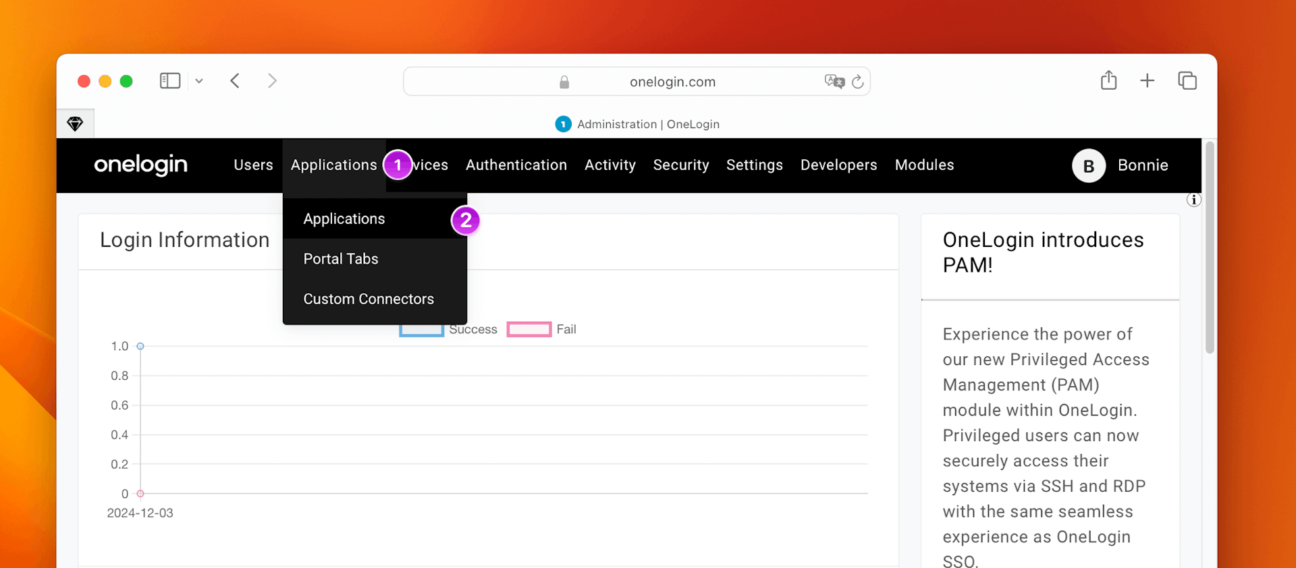Image resolution: width=1296 pixels, height=568 pixels.
Task: Click the tab's blue OneLogin favicon
Action: (563, 124)
